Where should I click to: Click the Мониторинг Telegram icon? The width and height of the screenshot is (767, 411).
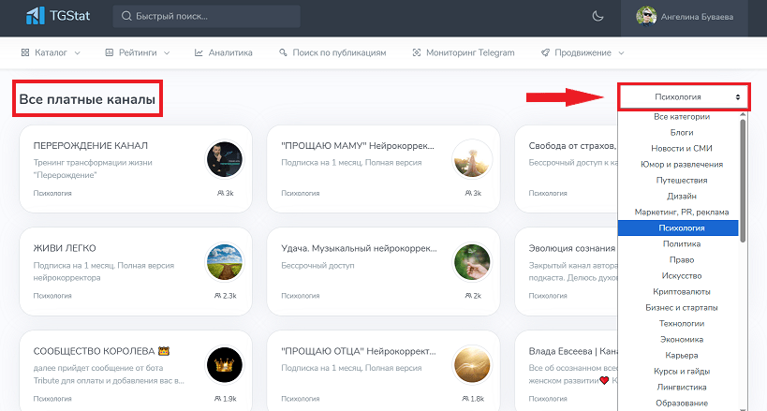416,52
